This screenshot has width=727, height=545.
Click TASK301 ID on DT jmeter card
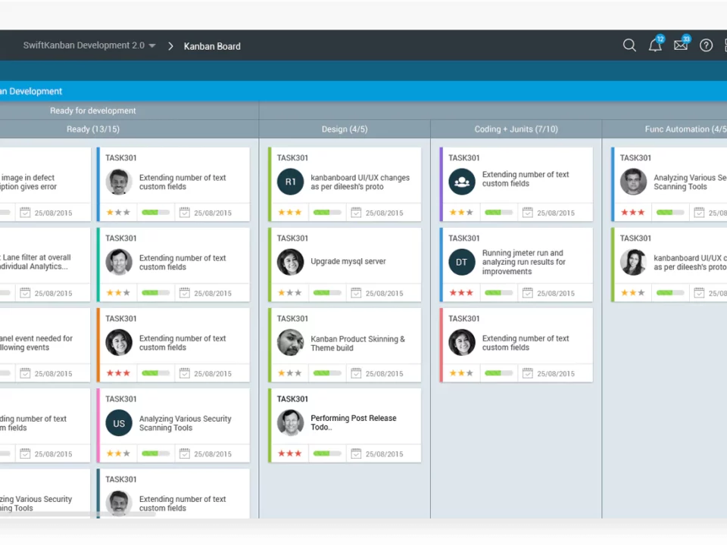click(x=464, y=238)
